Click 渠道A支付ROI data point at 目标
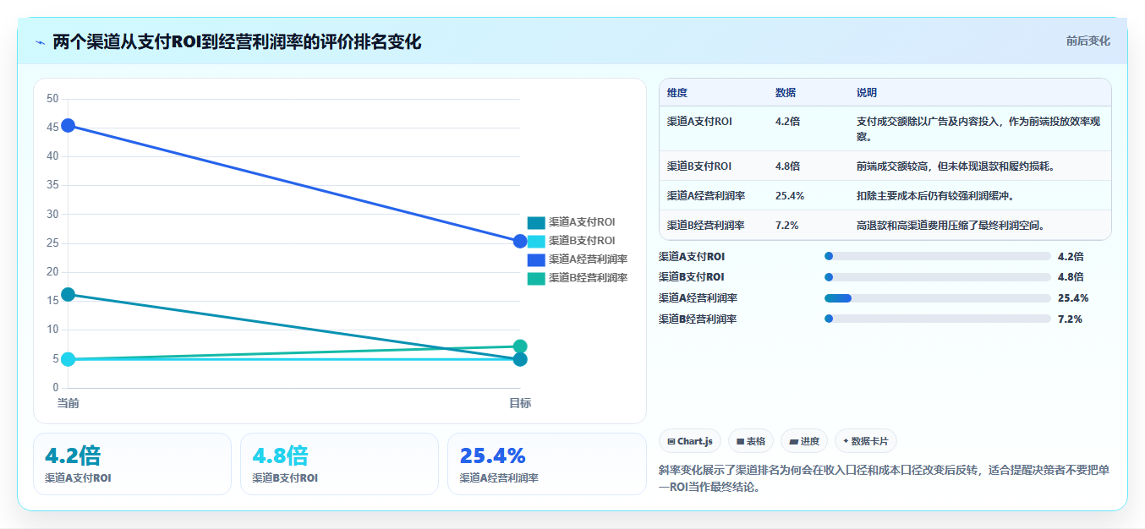The width and height of the screenshot is (1145, 529). (520, 359)
